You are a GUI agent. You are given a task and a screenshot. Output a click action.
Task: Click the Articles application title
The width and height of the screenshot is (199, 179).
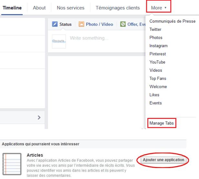(35, 155)
